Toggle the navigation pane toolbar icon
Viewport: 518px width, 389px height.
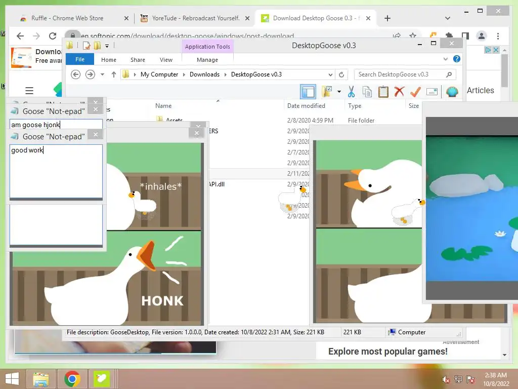click(308, 92)
